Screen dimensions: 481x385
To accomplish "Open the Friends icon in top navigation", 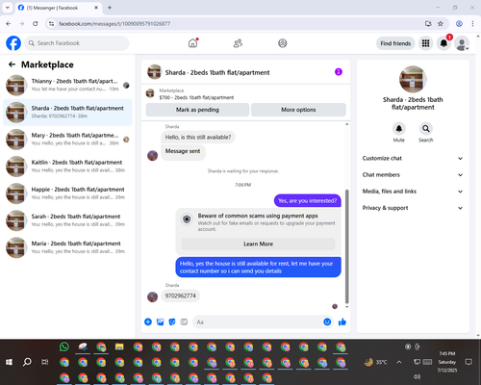I will coord(238,43).
